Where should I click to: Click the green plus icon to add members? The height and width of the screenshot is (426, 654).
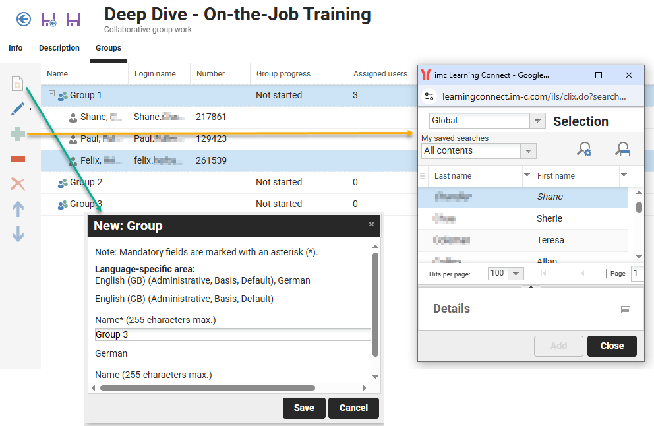(x=17, y=133)
